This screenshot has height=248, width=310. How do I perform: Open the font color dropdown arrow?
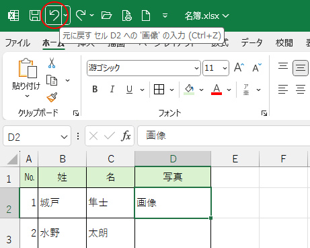click(229, 90)
